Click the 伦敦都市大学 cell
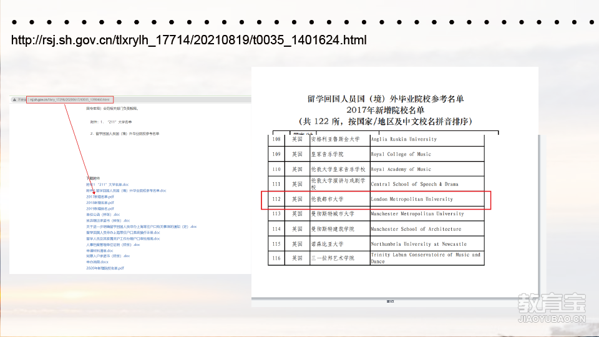This screenshot has height=337, width=599. pos(339,199)
